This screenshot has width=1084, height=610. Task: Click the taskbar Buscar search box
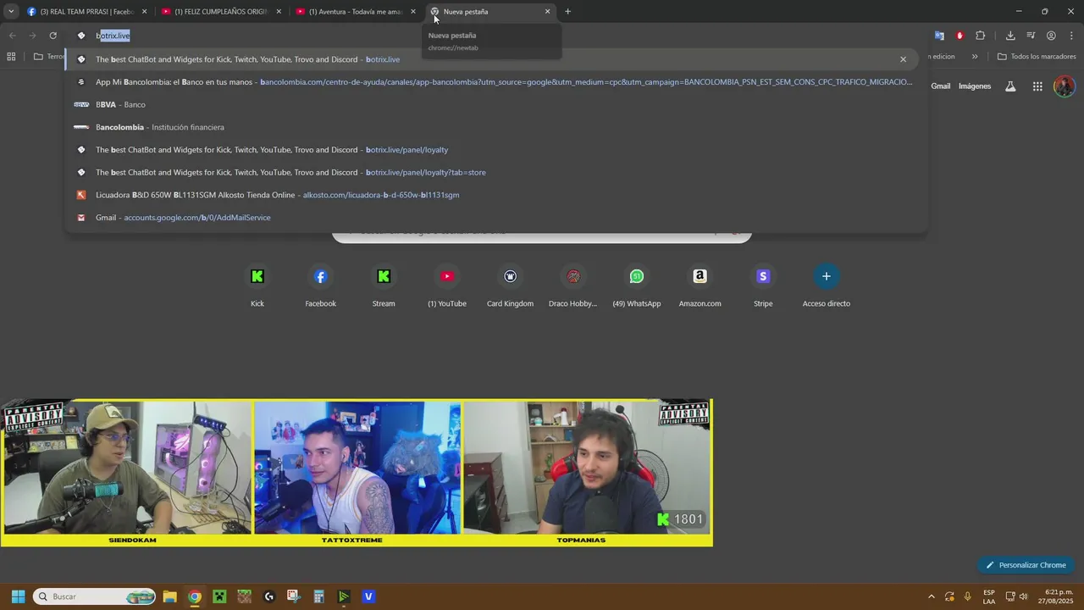click(x=94, y=596)
